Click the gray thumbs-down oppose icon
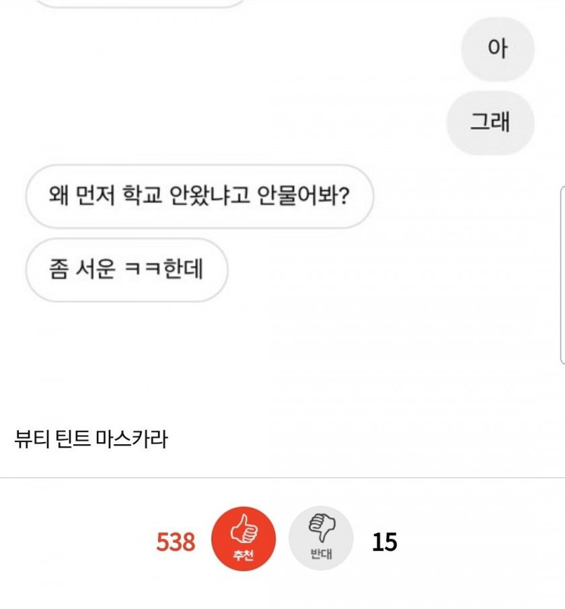Viewport: 565px width, 609px height. [x=321, y=538]
